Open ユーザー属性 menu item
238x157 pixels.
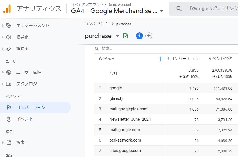(x=29, y=72)
